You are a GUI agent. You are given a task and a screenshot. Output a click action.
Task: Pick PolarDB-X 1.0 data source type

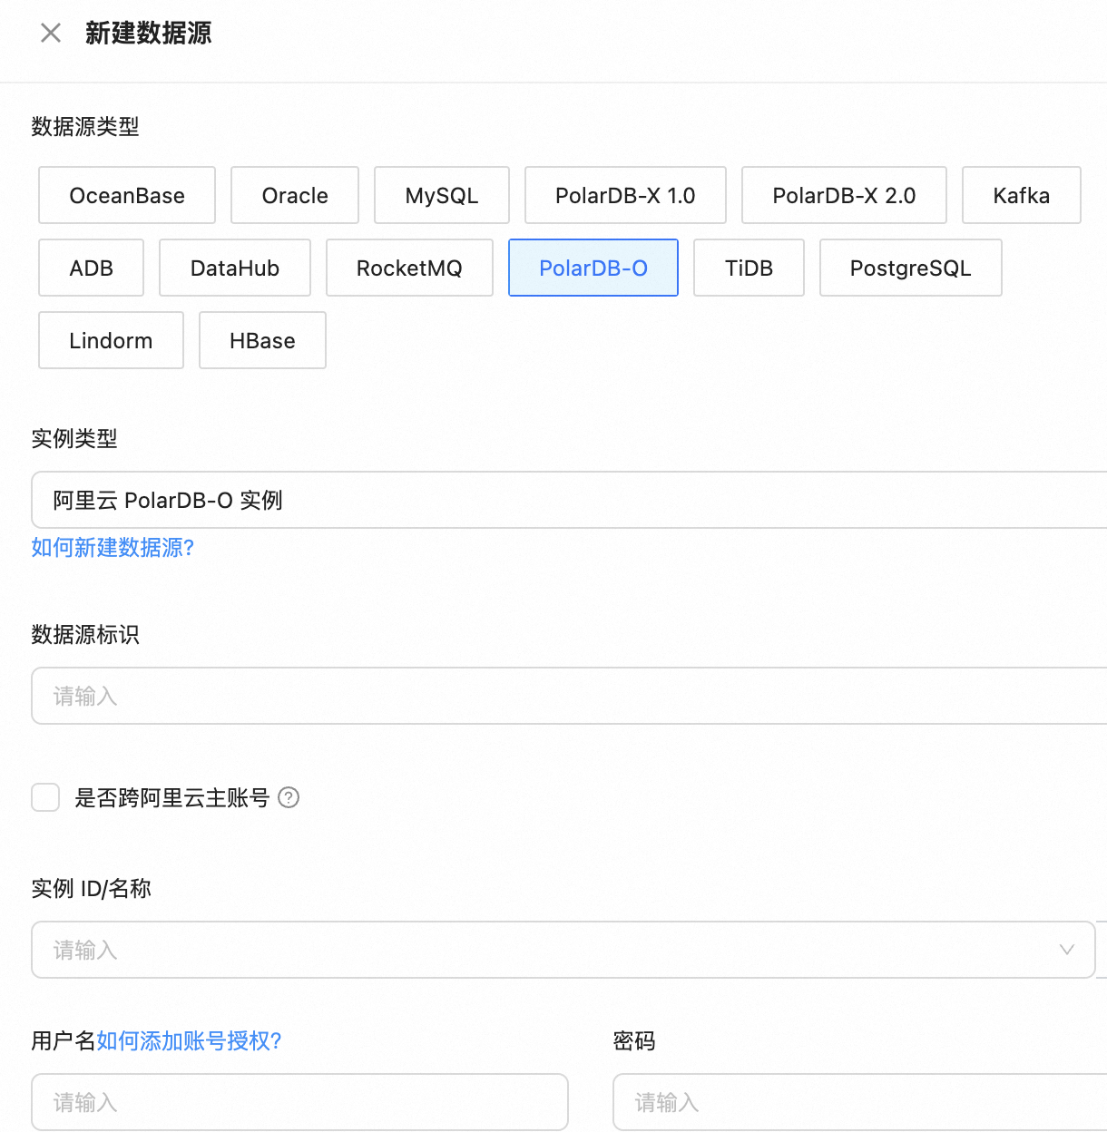click(x=625, y=195)
